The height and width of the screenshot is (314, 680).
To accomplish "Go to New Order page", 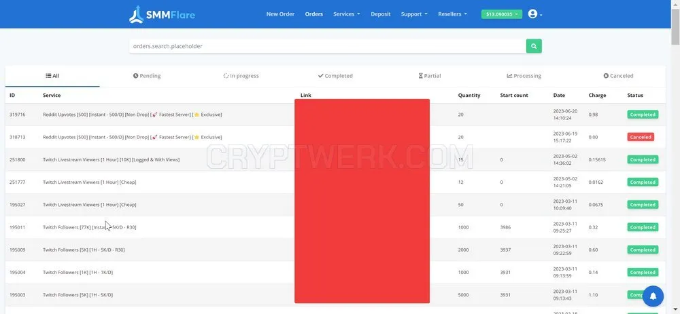I will tap(280, 14).
